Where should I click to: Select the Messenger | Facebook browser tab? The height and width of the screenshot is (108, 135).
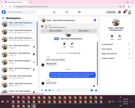coord(16,2)
